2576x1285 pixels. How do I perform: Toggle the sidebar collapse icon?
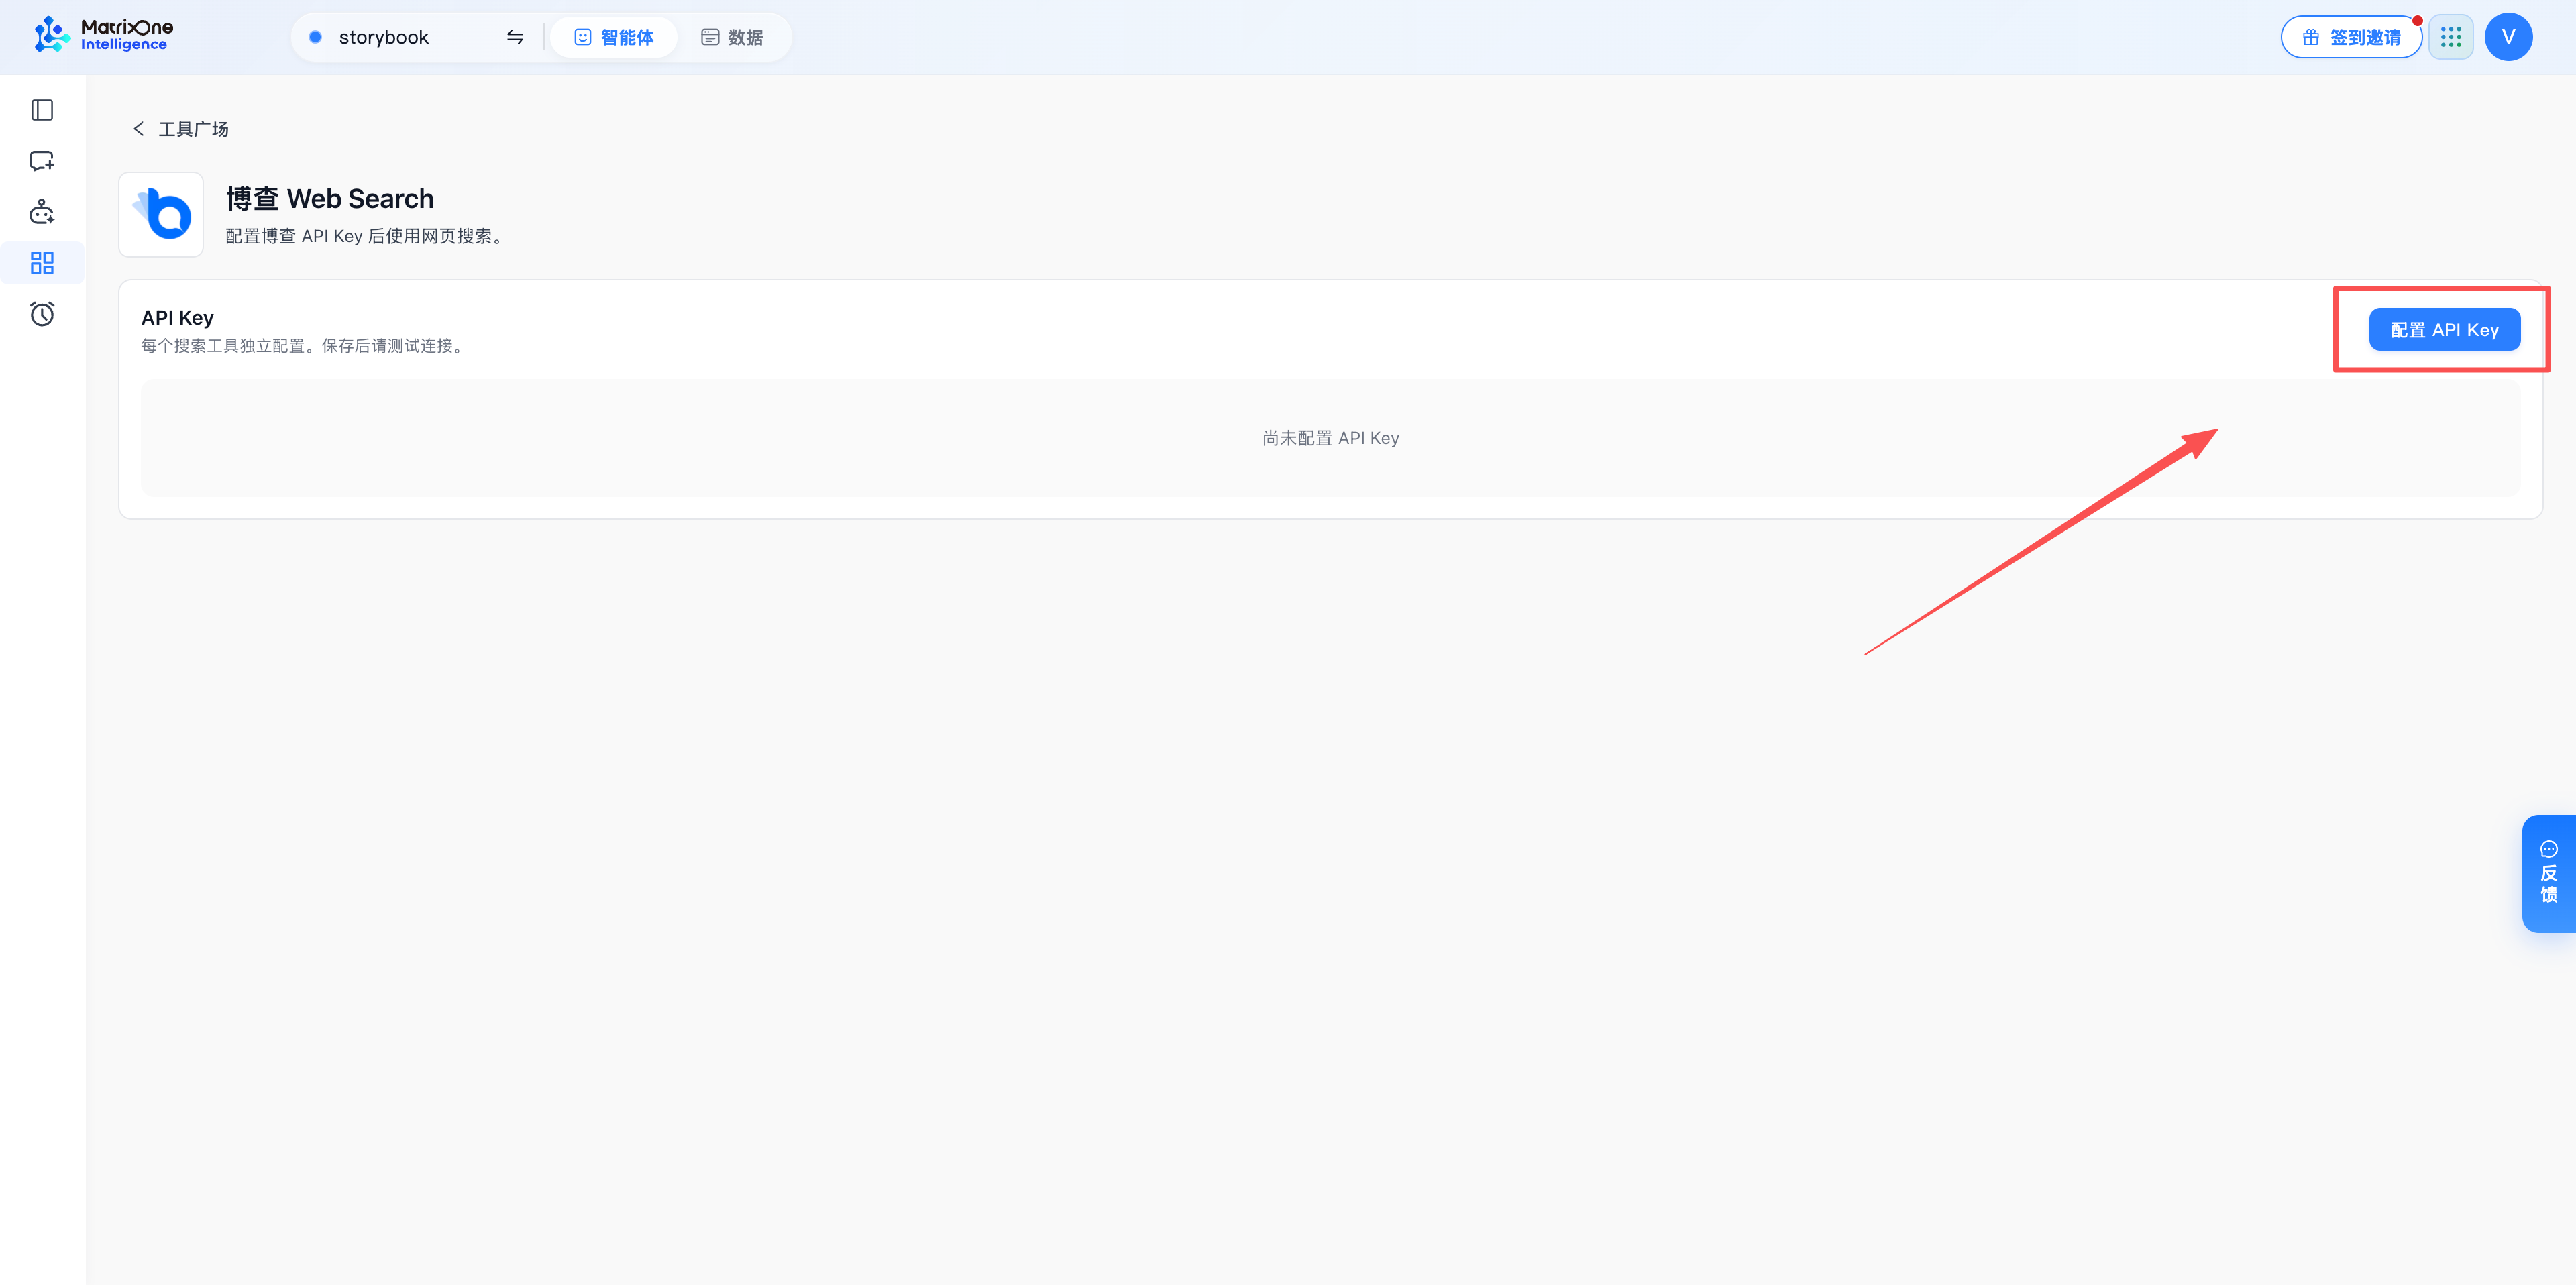[x=42, y=110]
